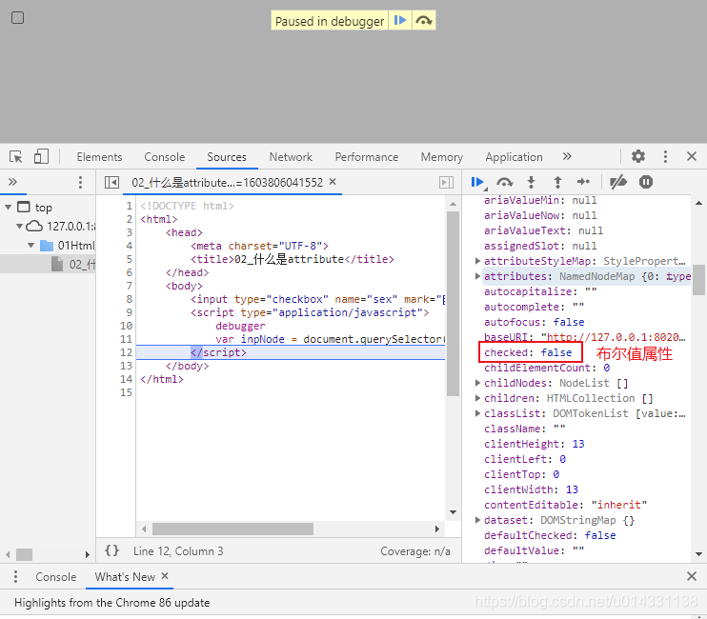
Task: Switch to drawer Console tab
Action: [56, 577]
